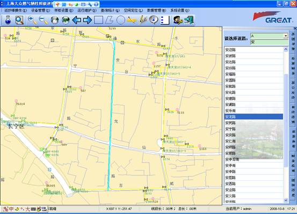Click the red 中 input mode icon
The image size is (297, 214).
click(11, 209)
